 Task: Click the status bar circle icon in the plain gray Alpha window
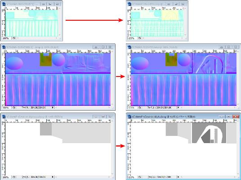[14, 177]
